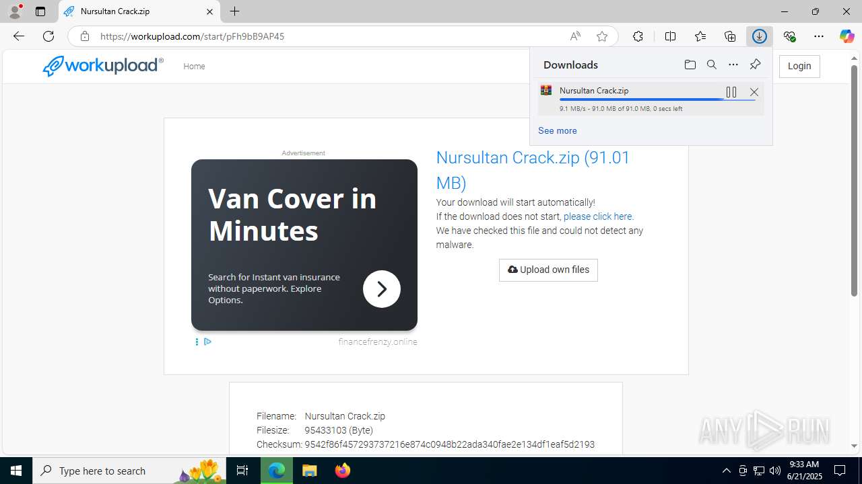Viewport: 862px width, 484px height.
Task: Open more options in Downloads panel
Action: click(x=733, y=65)
